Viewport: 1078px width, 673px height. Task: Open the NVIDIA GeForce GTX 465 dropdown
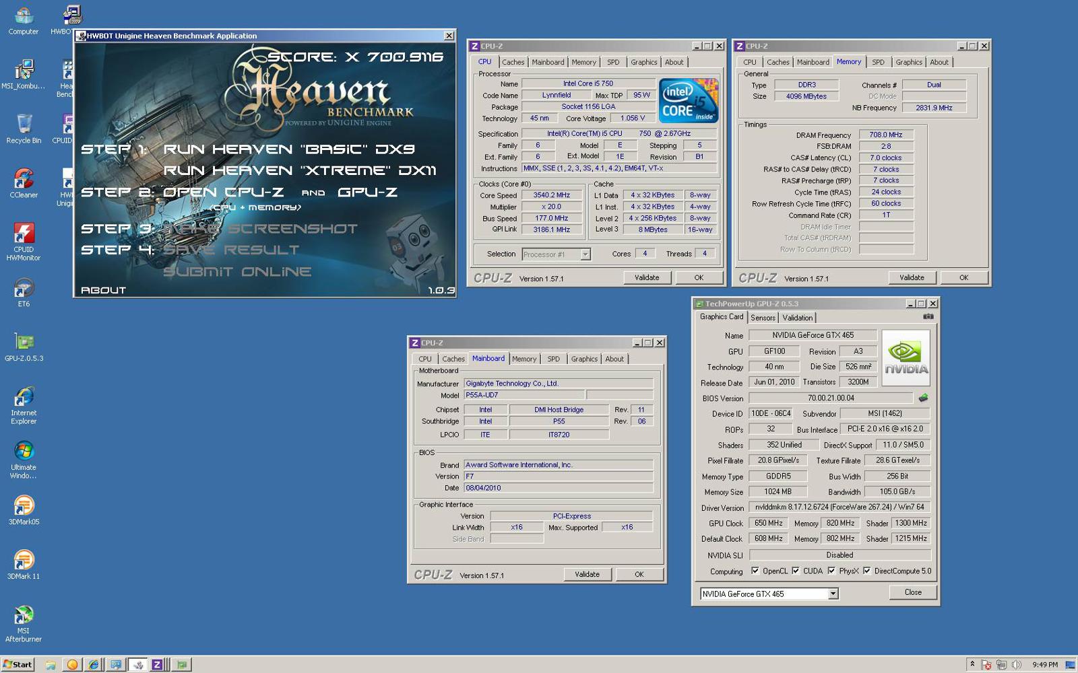point(833,594)
